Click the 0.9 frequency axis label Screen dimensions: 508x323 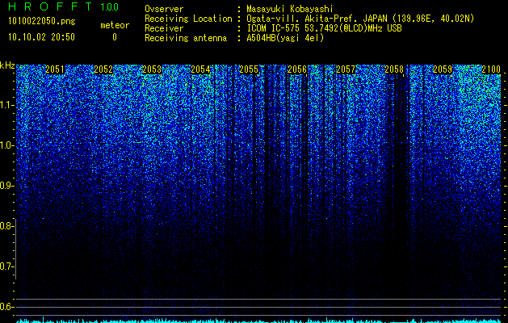coord(6,186)
